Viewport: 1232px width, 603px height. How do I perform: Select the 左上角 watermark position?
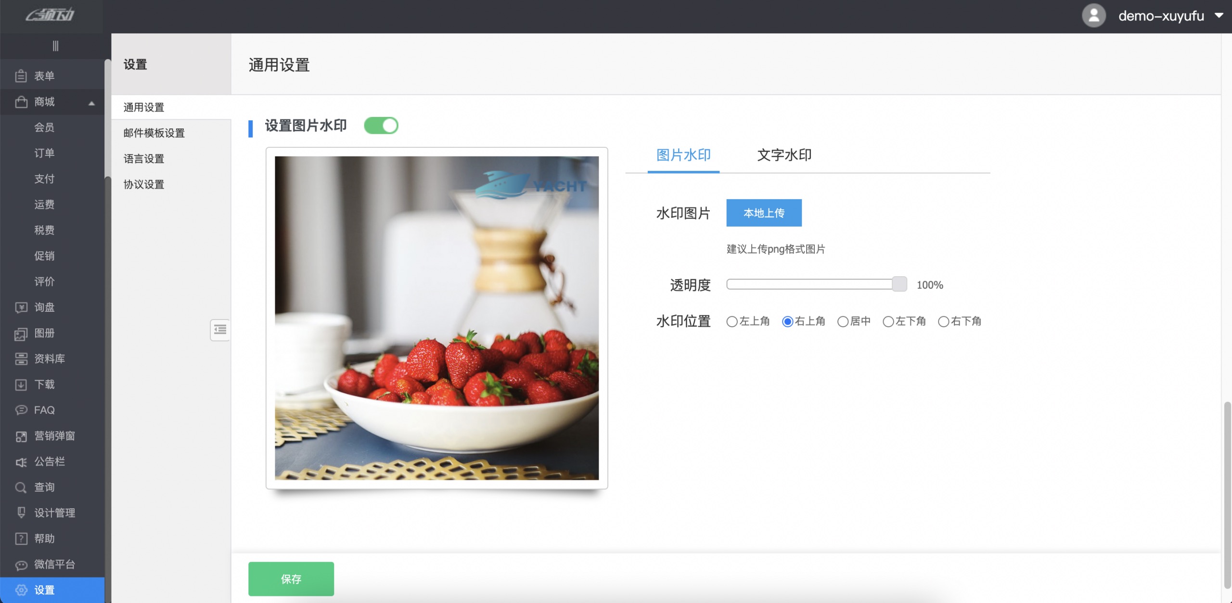(x=732, y=321)
